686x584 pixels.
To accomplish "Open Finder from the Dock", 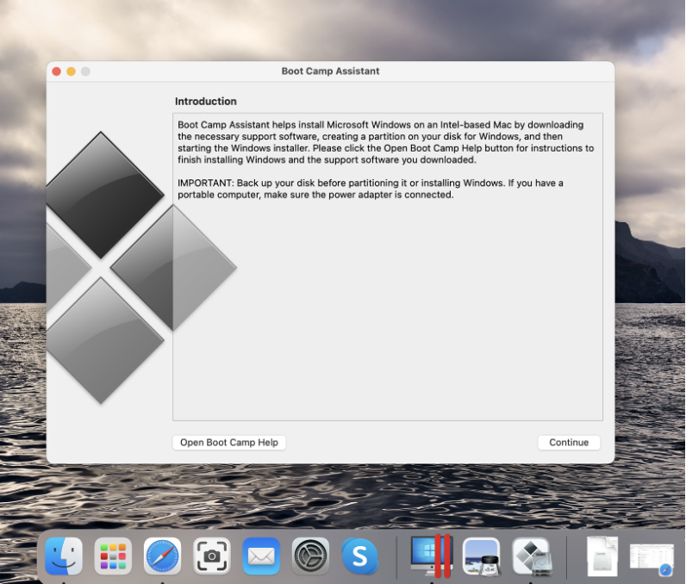I will [64, 556].
